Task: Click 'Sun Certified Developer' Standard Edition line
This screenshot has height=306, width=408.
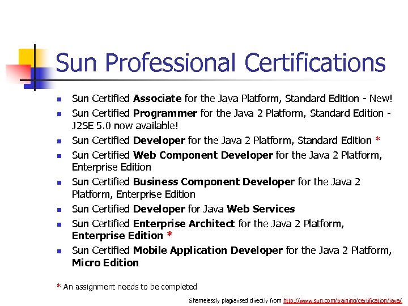Action: pyautogui.click(x=226, y=141)
